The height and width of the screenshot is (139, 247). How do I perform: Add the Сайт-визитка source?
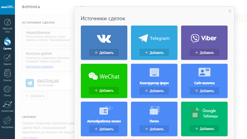click(204, 91)
